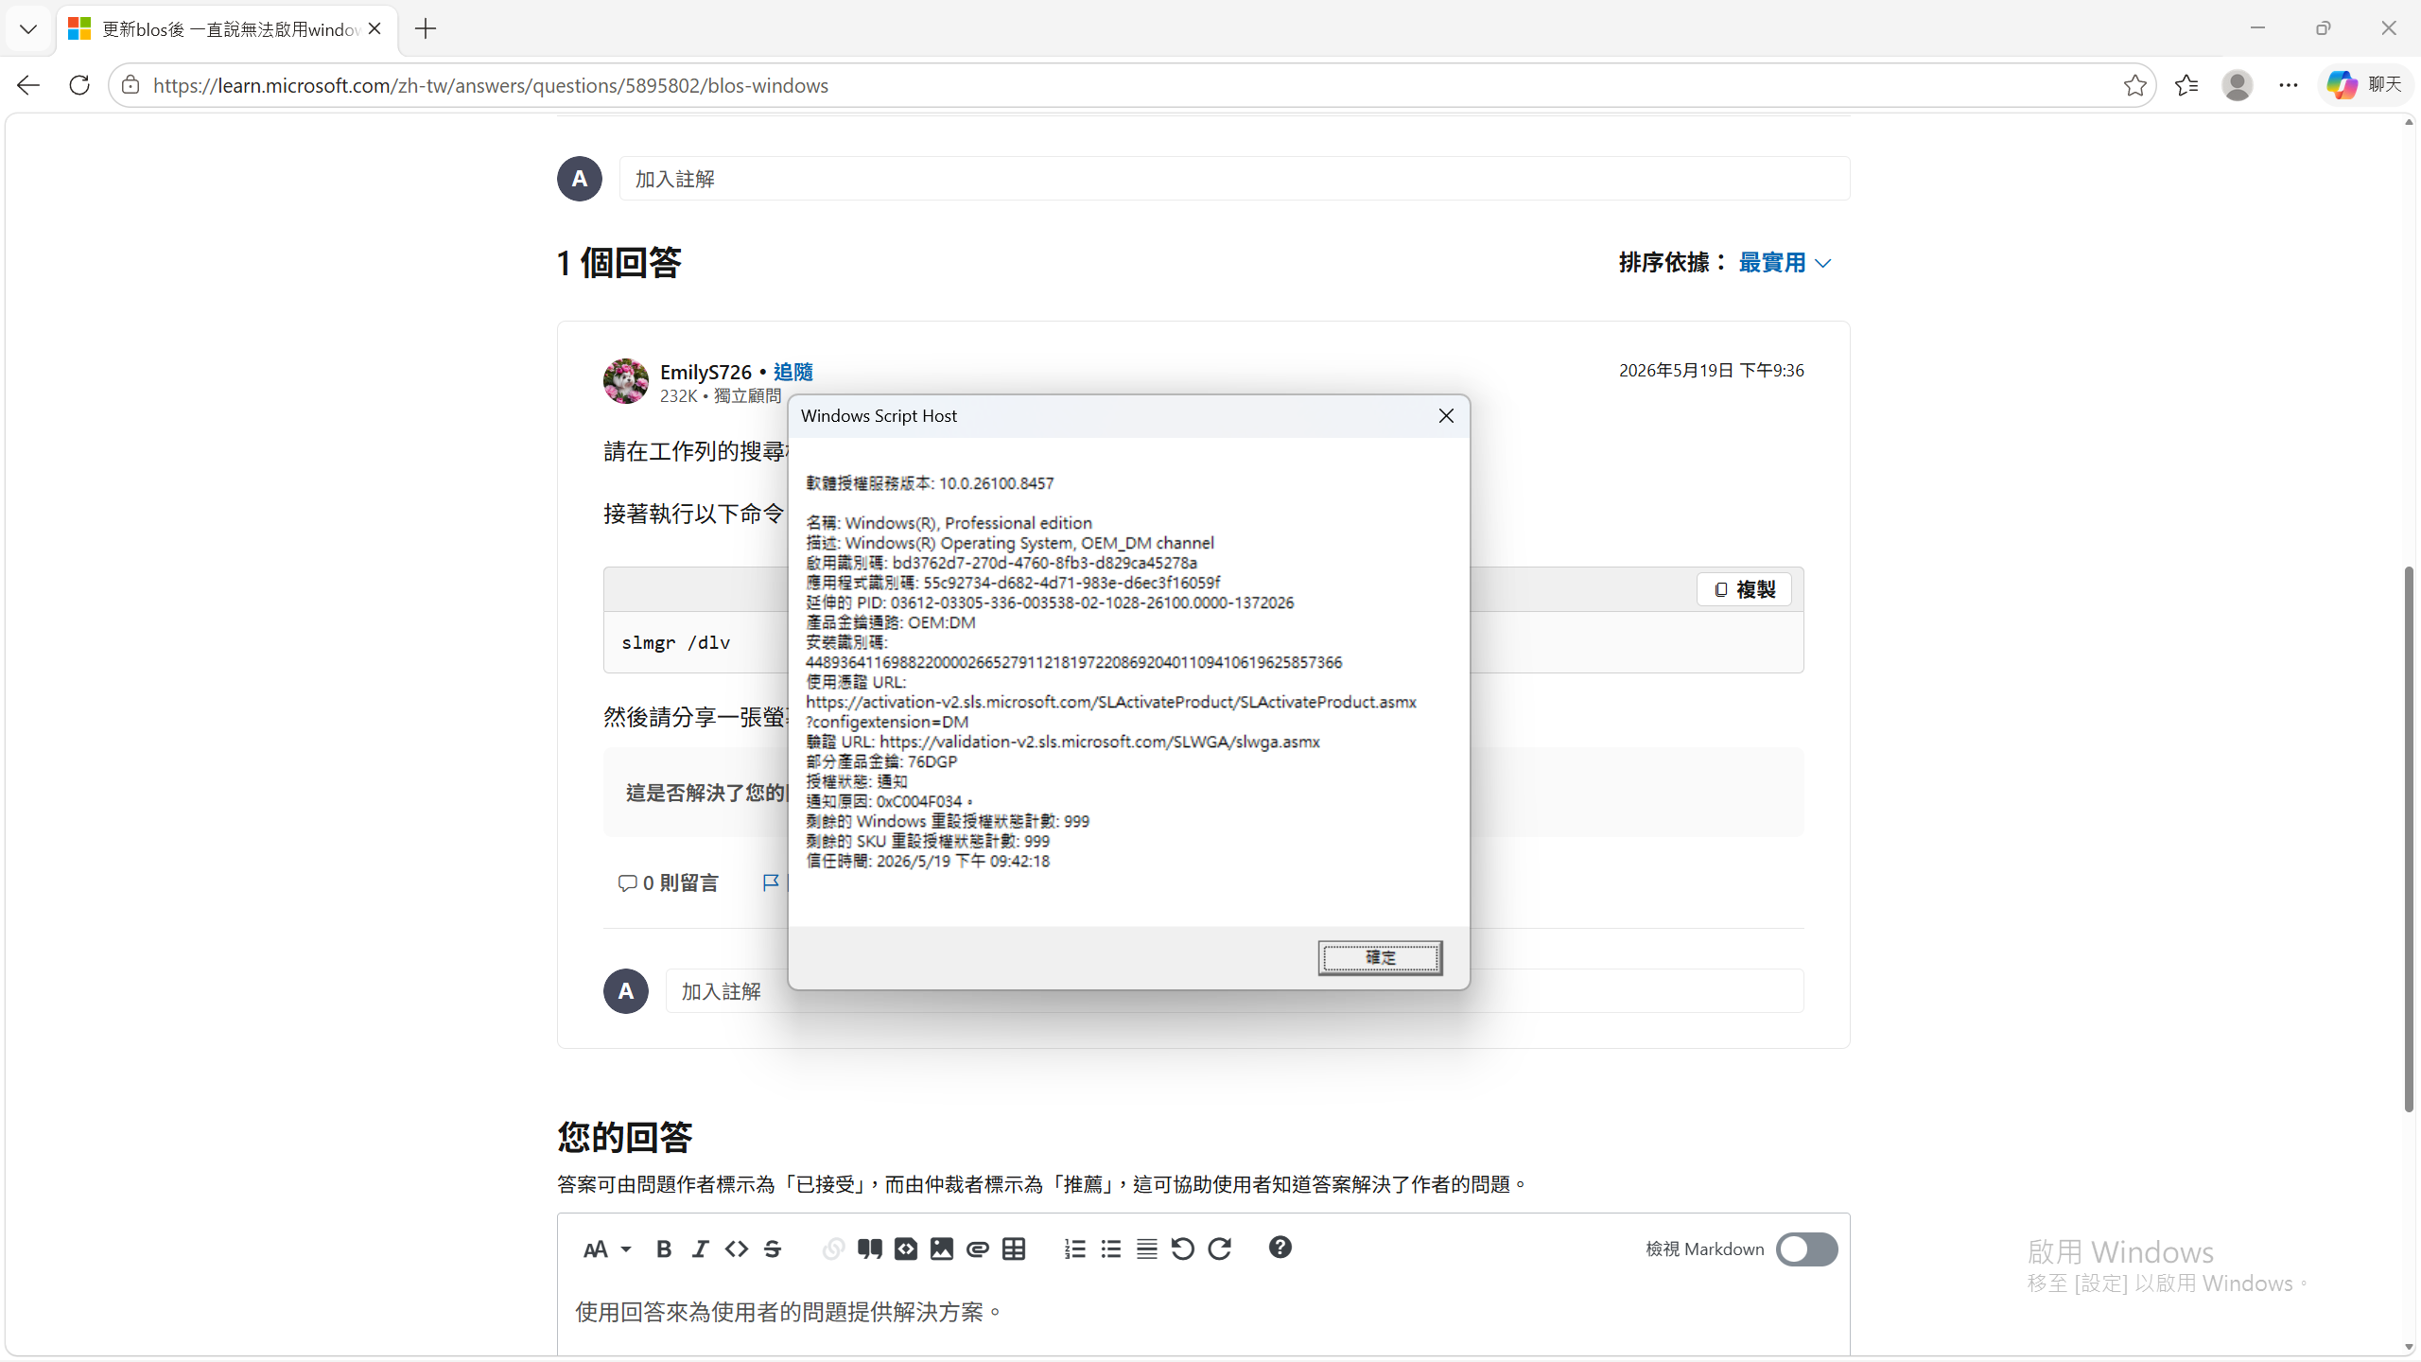Open a new browser tab
The height and width of the screenshot is (1362, 2421).
[426, 29]
